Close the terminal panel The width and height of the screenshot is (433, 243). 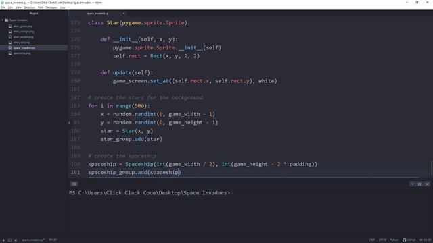[x=427, y=184]
